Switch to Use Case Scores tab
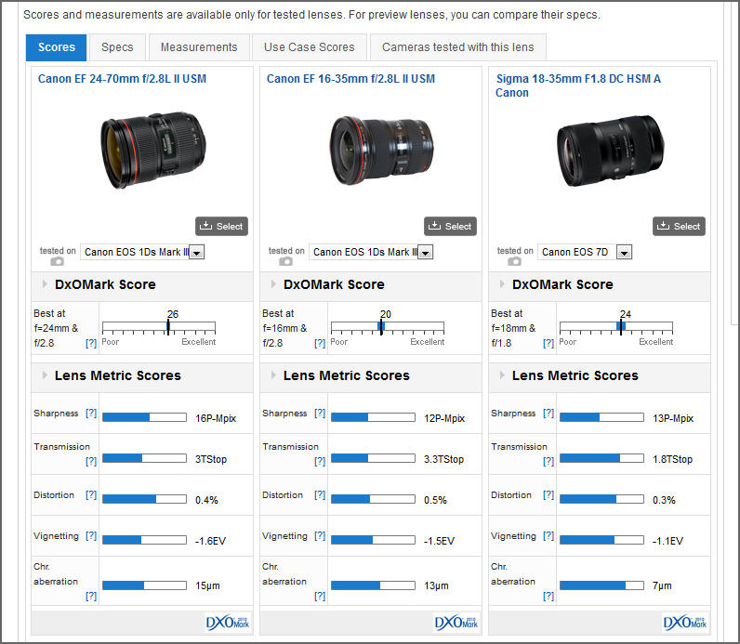This screenshot has width=740, height=644. (x=310, y=47)
